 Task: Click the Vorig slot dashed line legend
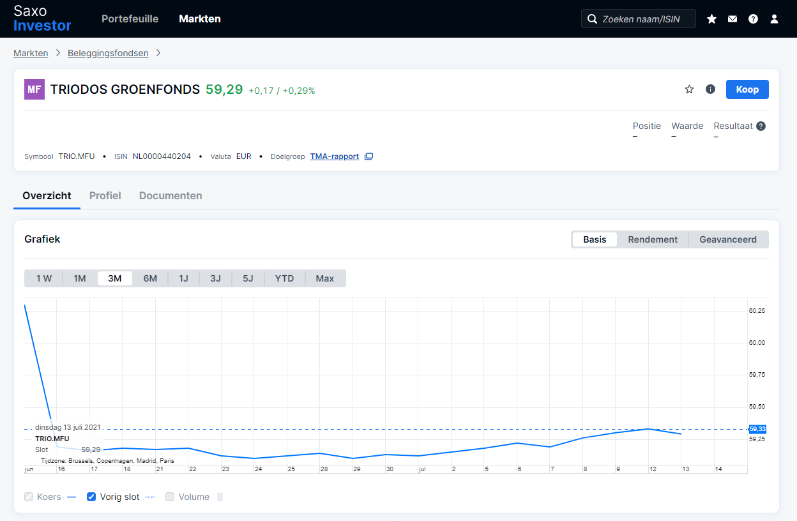(150, 497)
